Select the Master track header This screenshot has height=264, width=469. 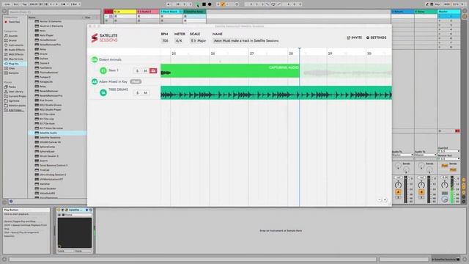(449, 12)
